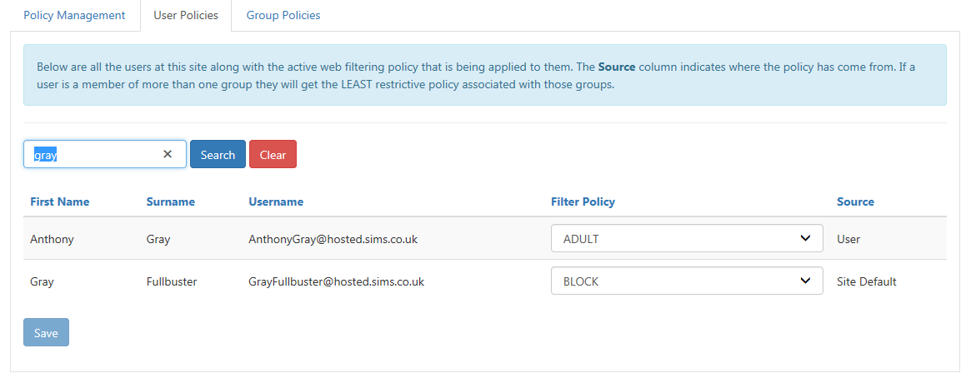Click the Site Default source cell

pyautogui.click(x=866, y=282)
